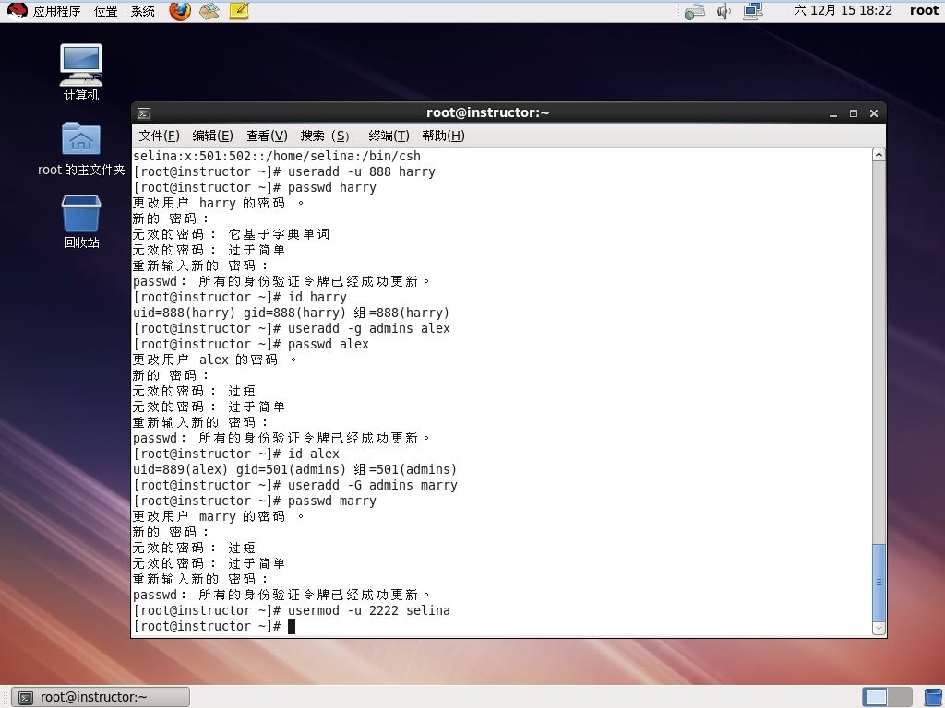Open the terminal 查看(V) menu

tap(267, 136)
